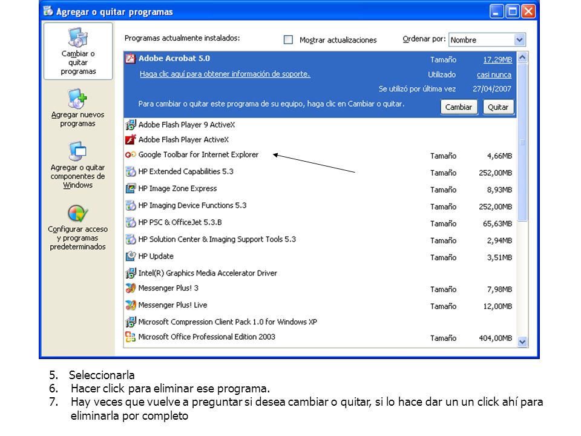Select Adobe Flash Player 9 ActiveX entry
This screenshot has width=581, height=436.
(x=320, y=125)
